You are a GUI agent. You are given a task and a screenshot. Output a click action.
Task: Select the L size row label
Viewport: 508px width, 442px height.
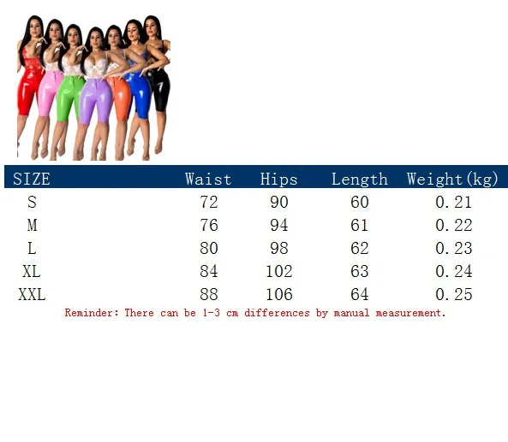32,248
